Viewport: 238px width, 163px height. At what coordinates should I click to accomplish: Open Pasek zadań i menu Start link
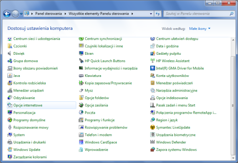point(176,105)
